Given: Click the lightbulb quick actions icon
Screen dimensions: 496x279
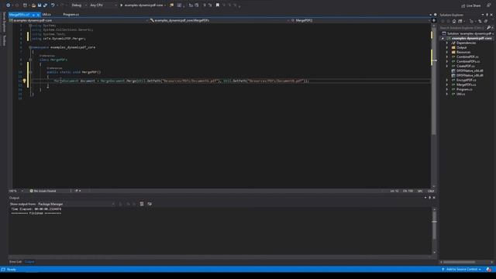Looking at the screenshot, I should [24, 81].
